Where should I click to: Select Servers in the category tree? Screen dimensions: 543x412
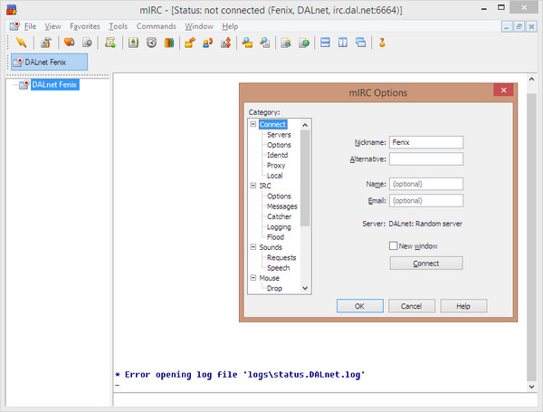point(279,135)
